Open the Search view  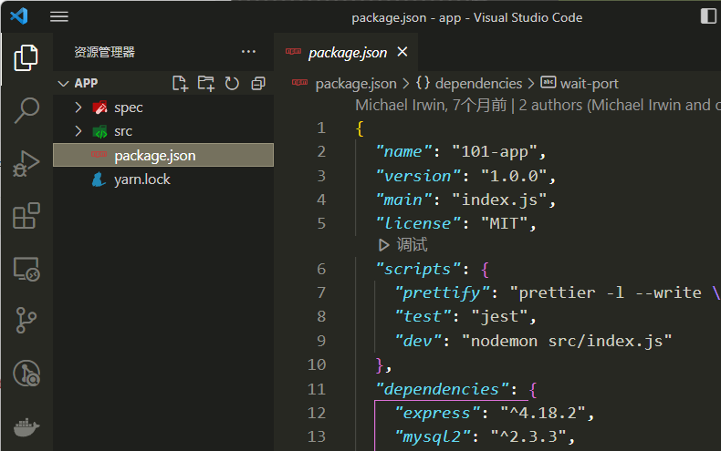26,110
